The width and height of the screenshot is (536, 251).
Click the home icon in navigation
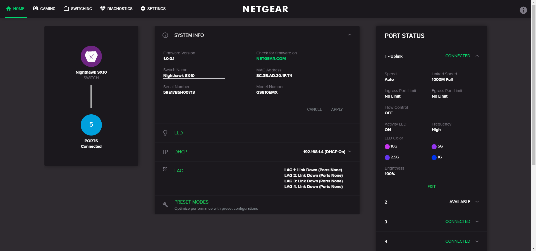(x=9, y=9)
